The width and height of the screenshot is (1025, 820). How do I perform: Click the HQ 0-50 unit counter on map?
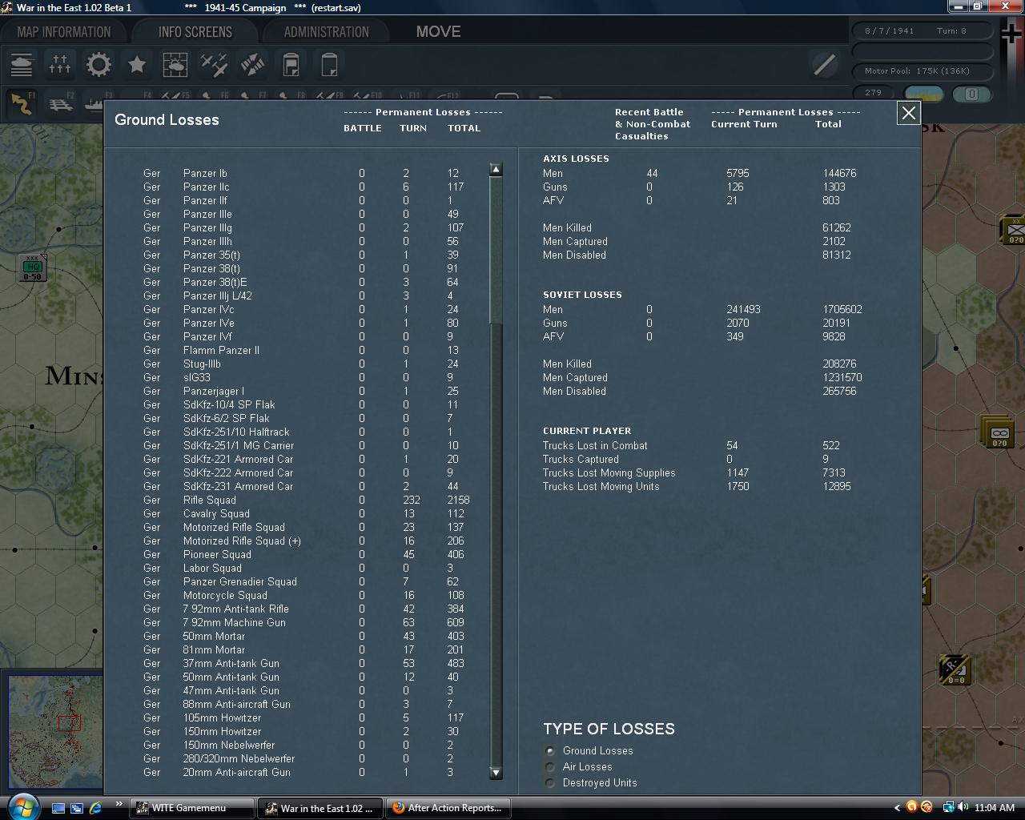32,268
